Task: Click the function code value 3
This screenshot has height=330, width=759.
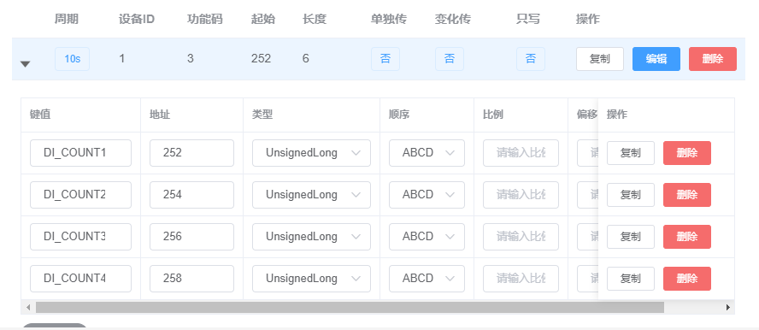Action: coord(191,59)
